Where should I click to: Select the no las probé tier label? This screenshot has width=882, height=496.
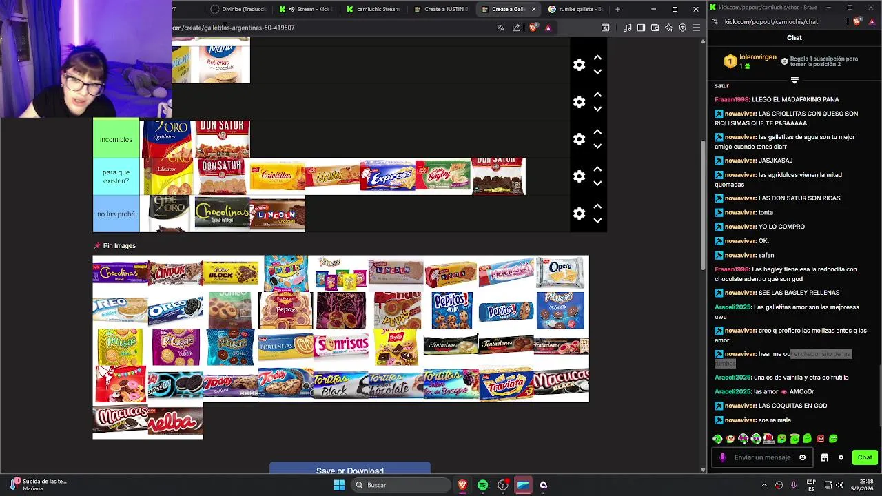click(x=116, y=214)
